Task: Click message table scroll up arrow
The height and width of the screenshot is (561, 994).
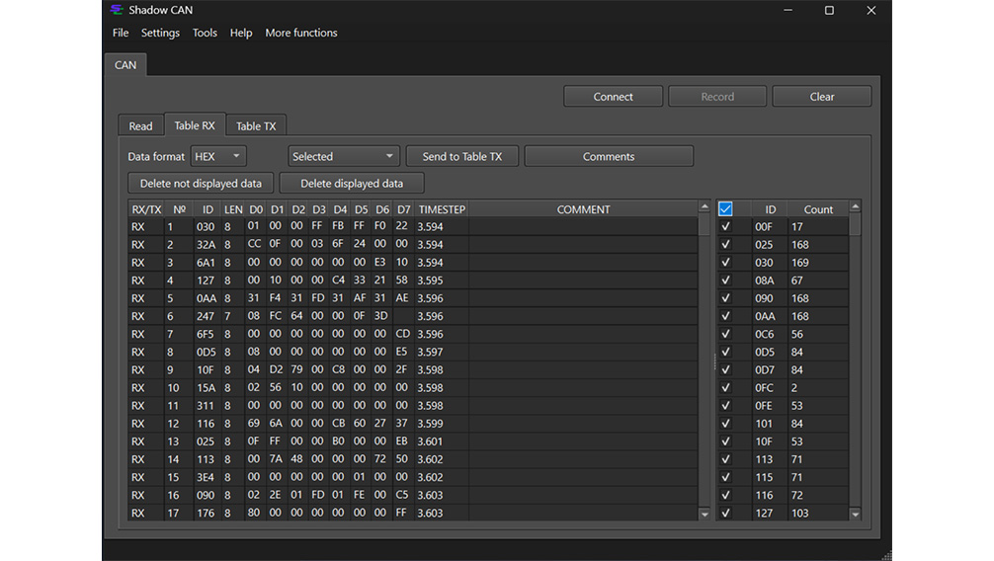Action: tap(704, 207)
